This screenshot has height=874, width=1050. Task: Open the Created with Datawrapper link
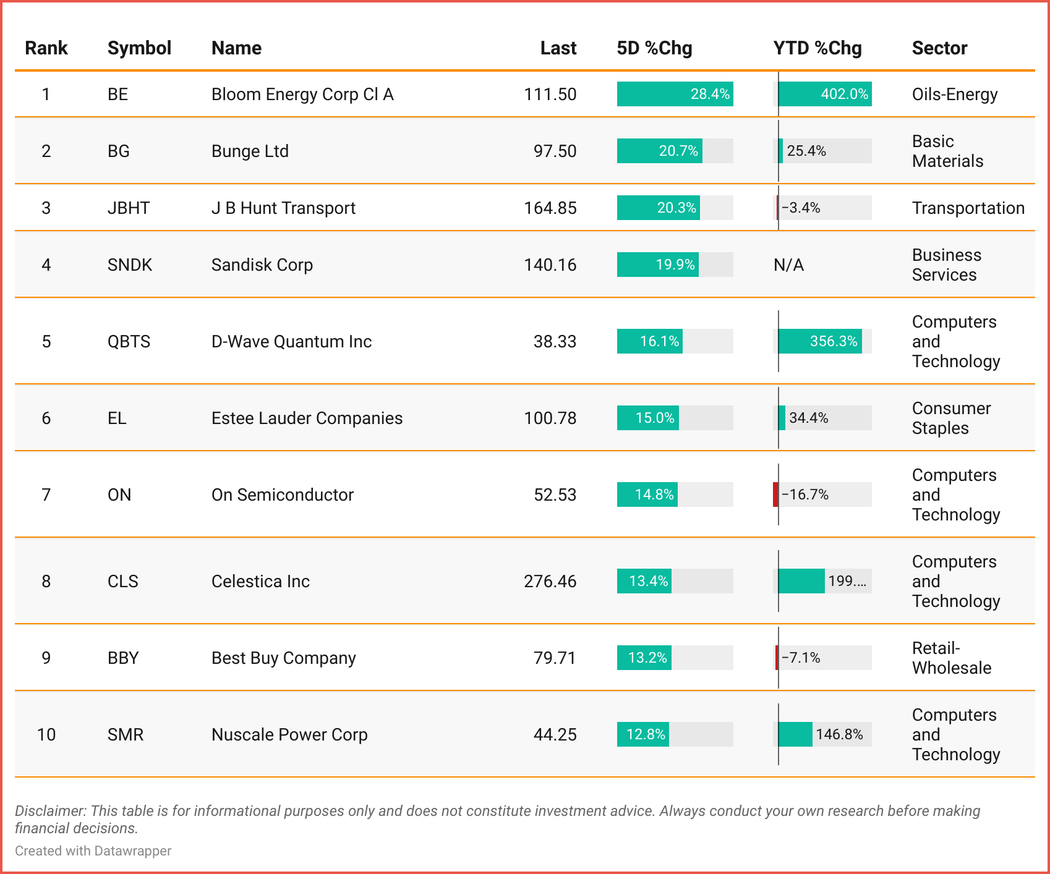pyautogui.click(x=93, y=851)
